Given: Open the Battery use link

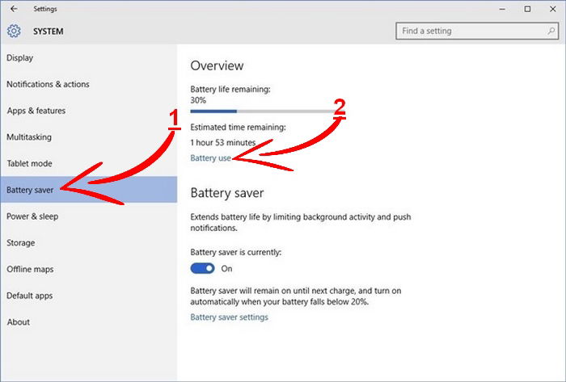Looking at the screenshot, I should point(210,157).
